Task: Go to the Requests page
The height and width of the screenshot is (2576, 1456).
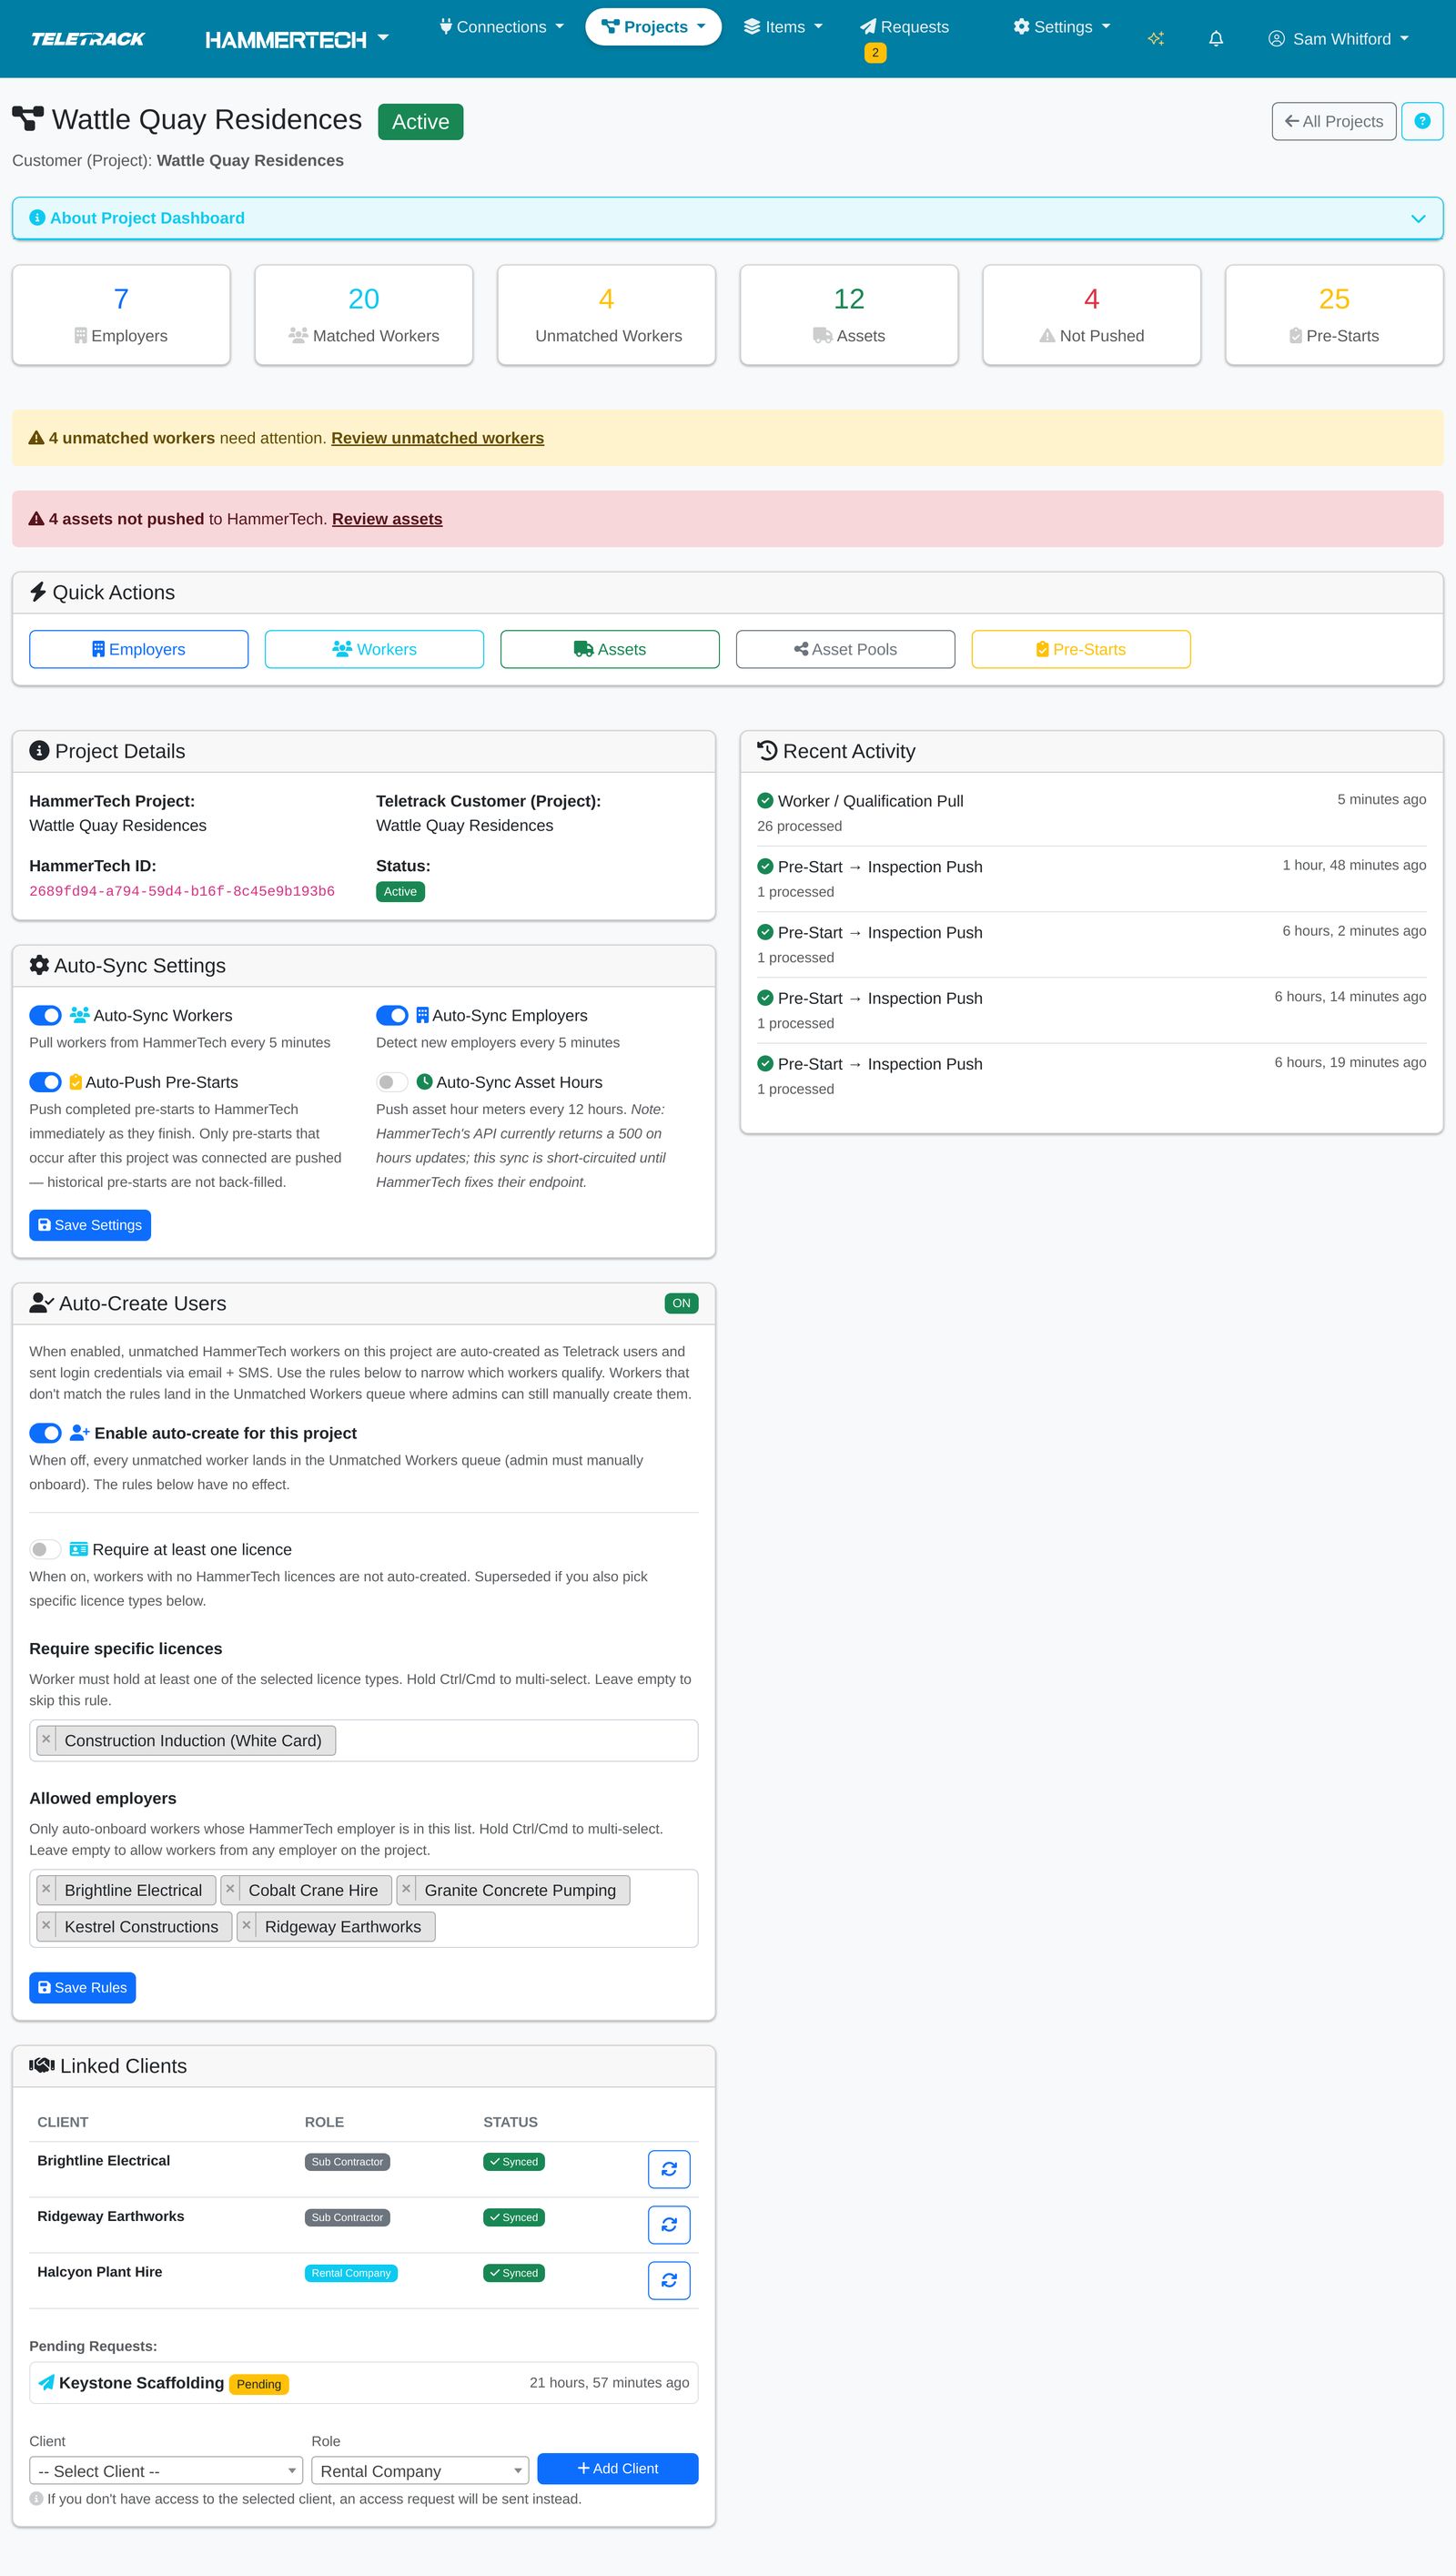Action: [904, 27]
